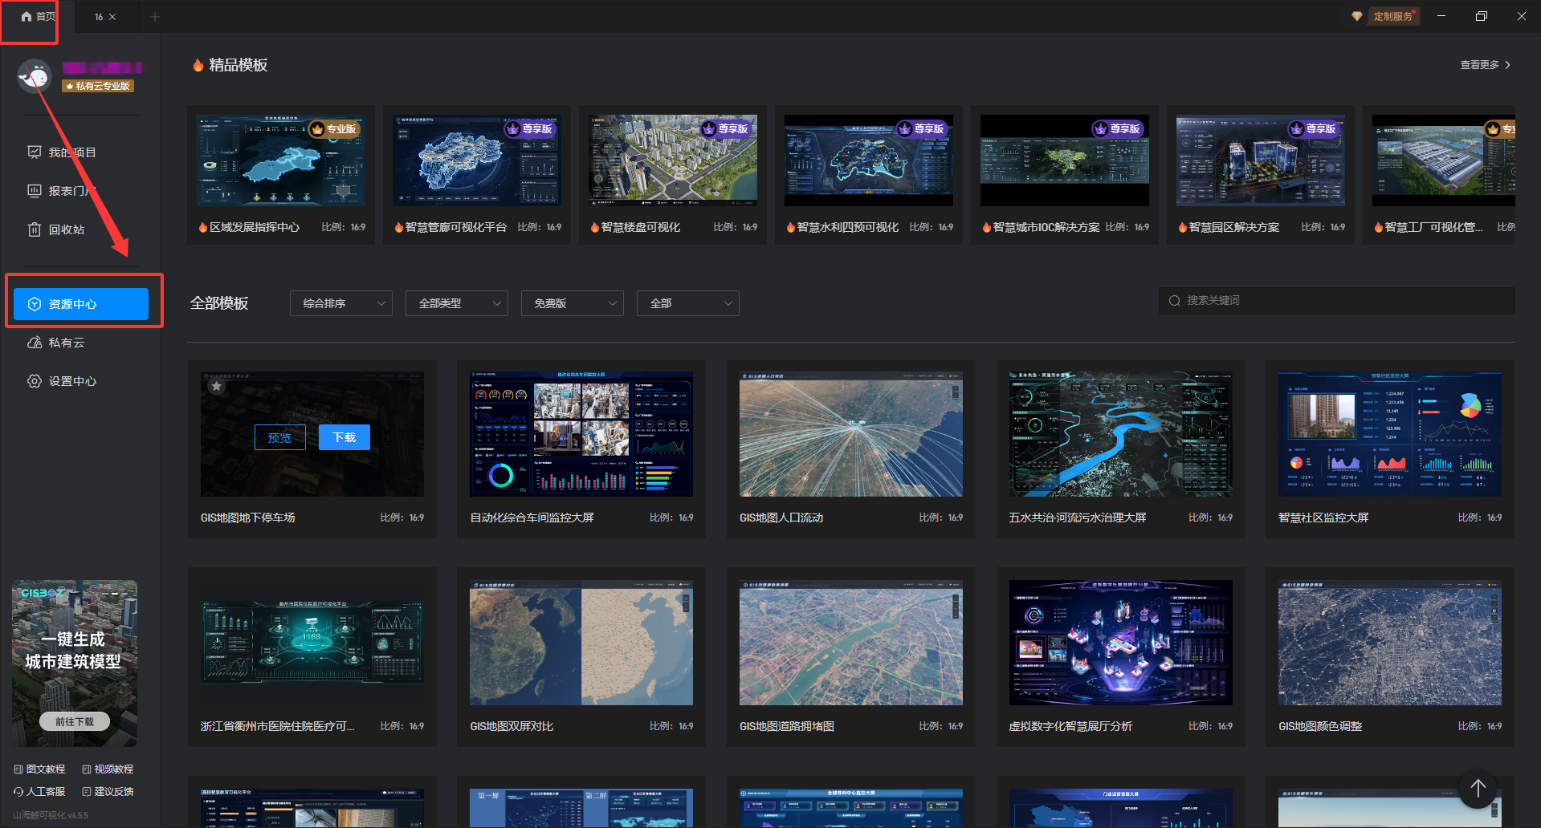Add a new tab with the plus icon
This screenshot has width=1541, height=828.
155,17
